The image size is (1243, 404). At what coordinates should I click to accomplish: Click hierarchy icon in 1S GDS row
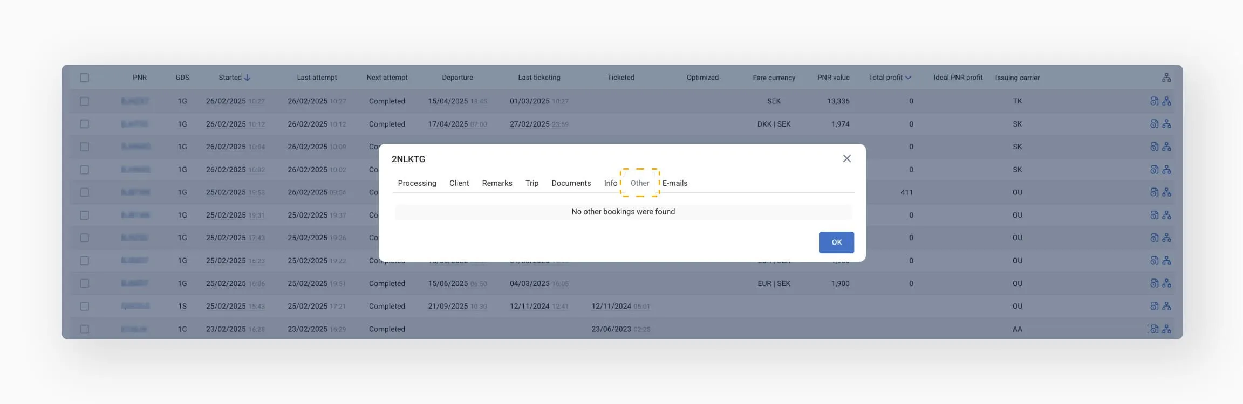[1166, 307]
